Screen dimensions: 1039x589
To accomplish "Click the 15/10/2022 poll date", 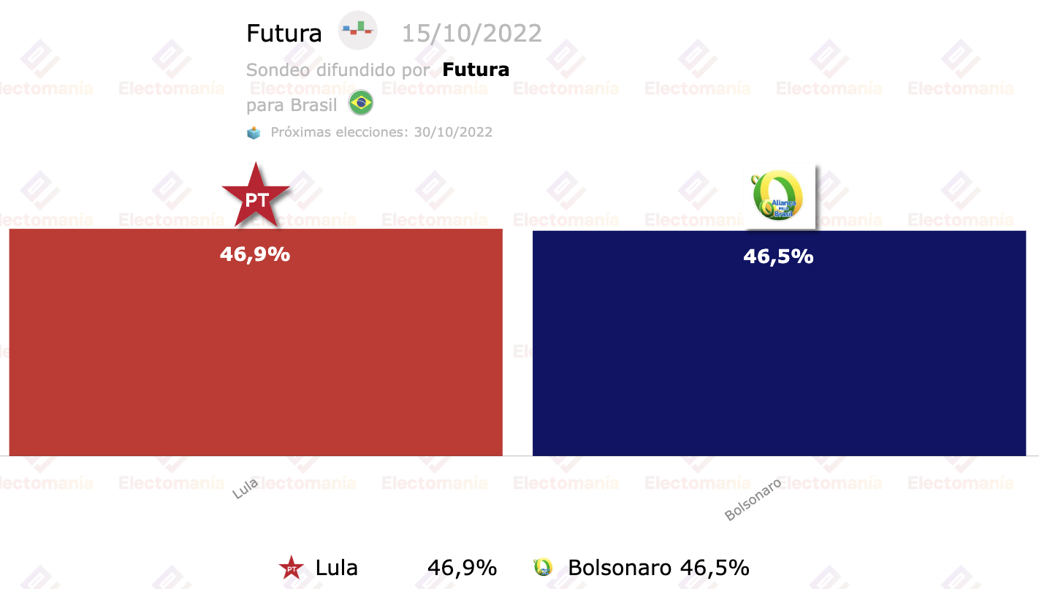I will coord(472,34).
